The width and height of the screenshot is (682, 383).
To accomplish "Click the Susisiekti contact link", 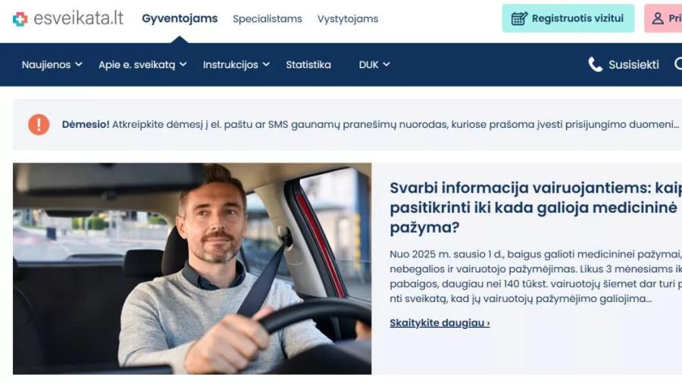I will click(634, 64).
